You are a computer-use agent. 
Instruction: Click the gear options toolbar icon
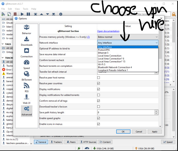(61, 14)
